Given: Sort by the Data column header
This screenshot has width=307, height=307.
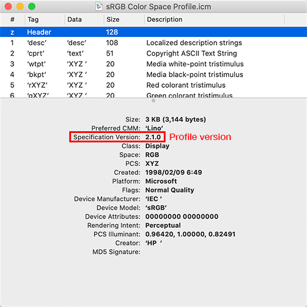Looking at the screenshot, I should coord(84,19).
